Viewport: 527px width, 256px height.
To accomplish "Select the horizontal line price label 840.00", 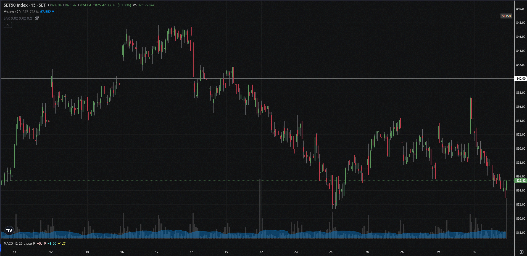I will coord(521,79).
